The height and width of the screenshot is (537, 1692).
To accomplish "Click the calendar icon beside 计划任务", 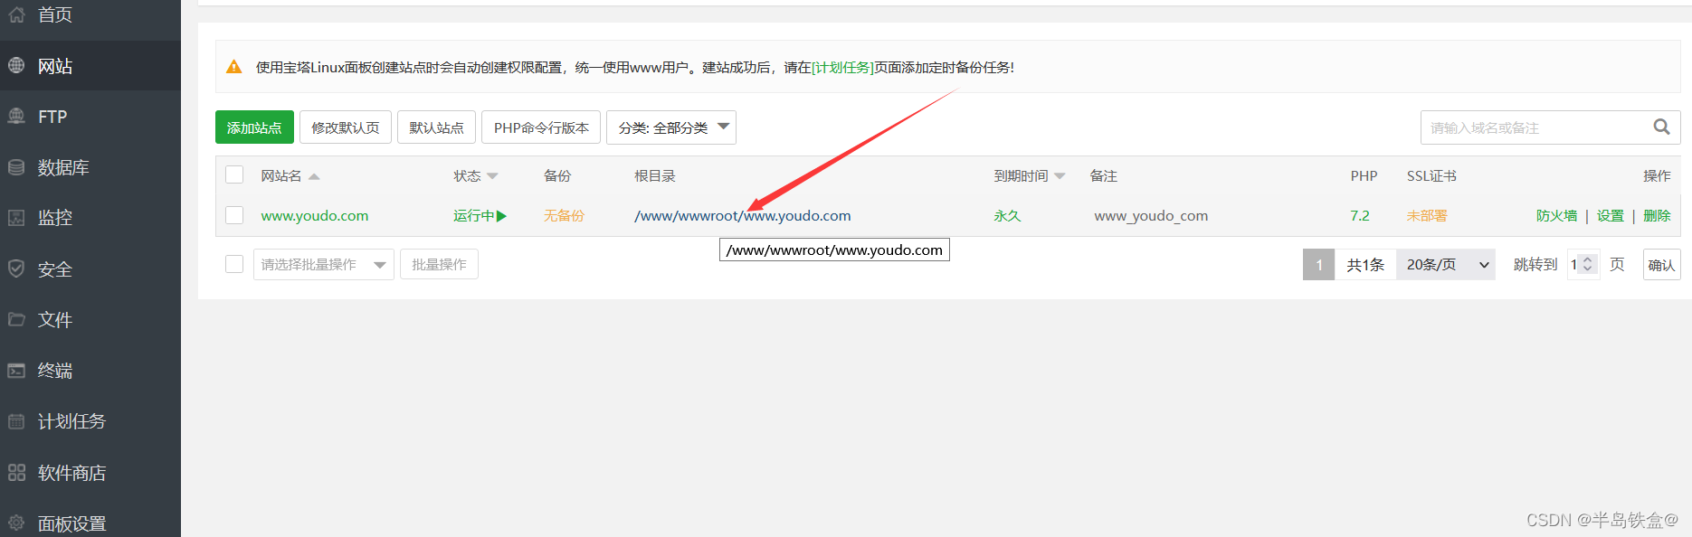I will [16, 421].
